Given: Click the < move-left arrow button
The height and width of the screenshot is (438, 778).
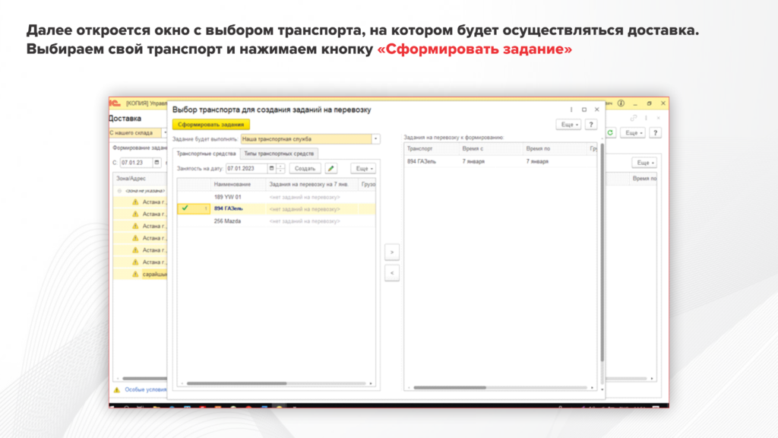Looking at the screenshot, I should point(392,273).
